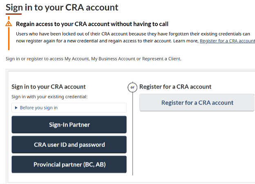Viewport: 255px width, 184px height.
Task: Click the "Register for a CRA account" section heading
Action: click(175, 87)
